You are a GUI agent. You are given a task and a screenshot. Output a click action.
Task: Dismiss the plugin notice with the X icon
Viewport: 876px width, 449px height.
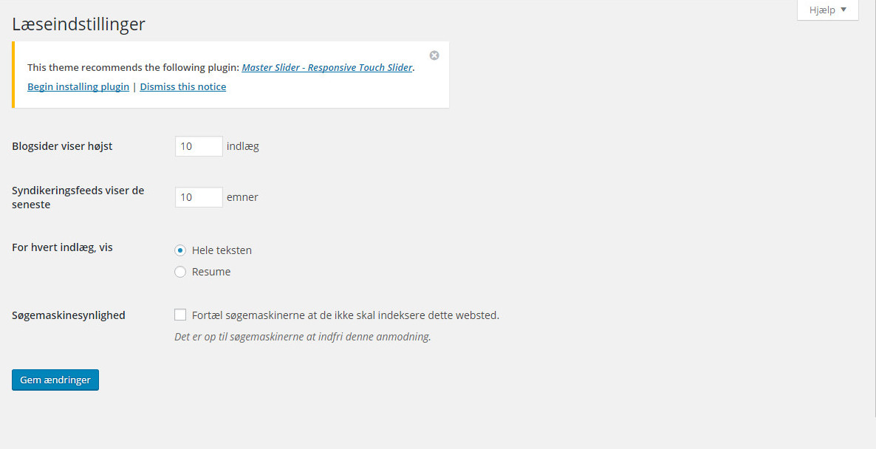click(x=434, y=55)
